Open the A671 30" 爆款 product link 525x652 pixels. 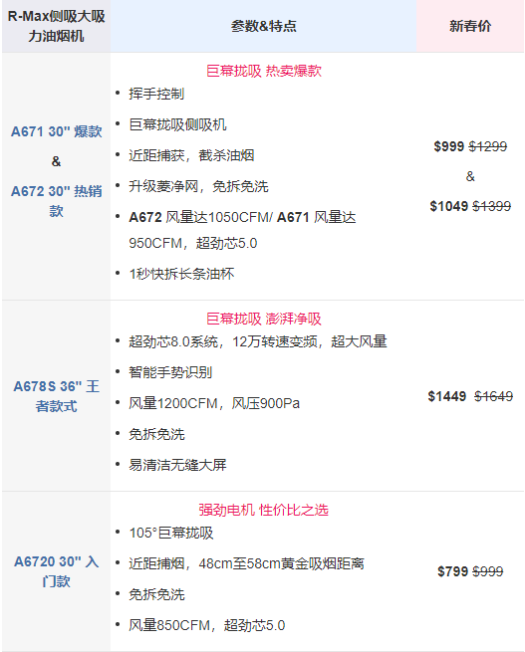(x=56, y=131)
